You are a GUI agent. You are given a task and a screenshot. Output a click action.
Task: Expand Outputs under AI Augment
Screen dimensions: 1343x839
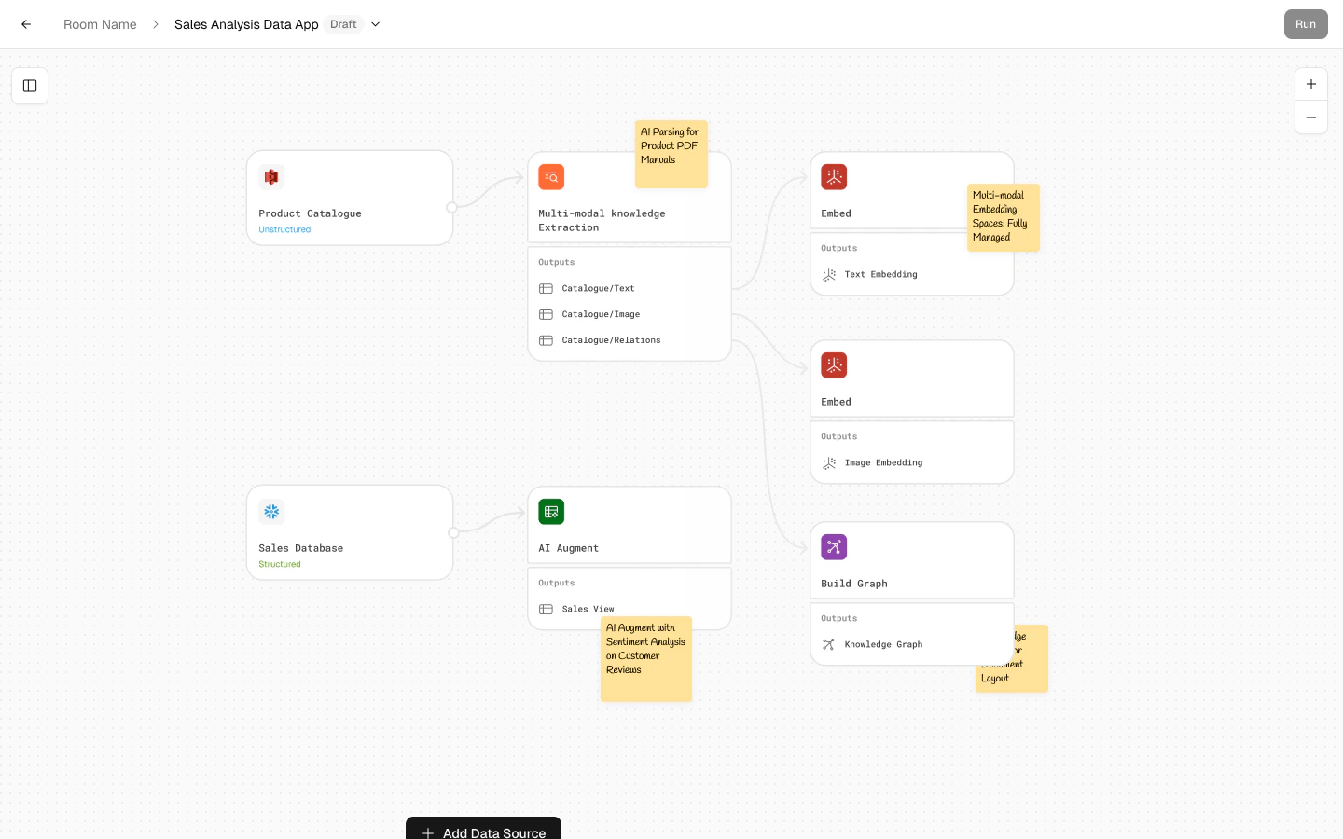(557, 583)
